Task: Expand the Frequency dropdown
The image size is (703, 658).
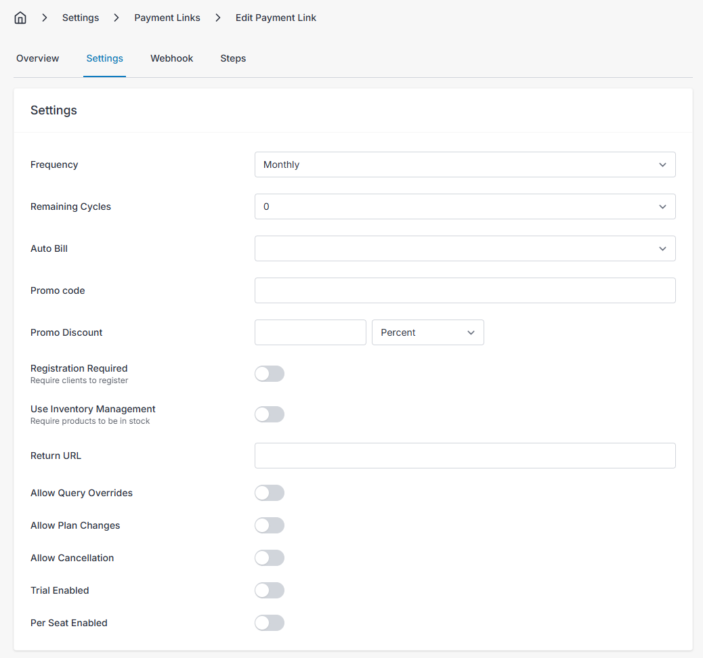Action: pos(465,164)
